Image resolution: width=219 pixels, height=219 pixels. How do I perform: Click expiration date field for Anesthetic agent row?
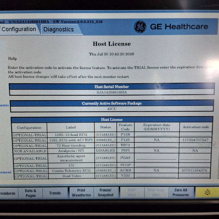pyautogui.click(x=156, y=158)
